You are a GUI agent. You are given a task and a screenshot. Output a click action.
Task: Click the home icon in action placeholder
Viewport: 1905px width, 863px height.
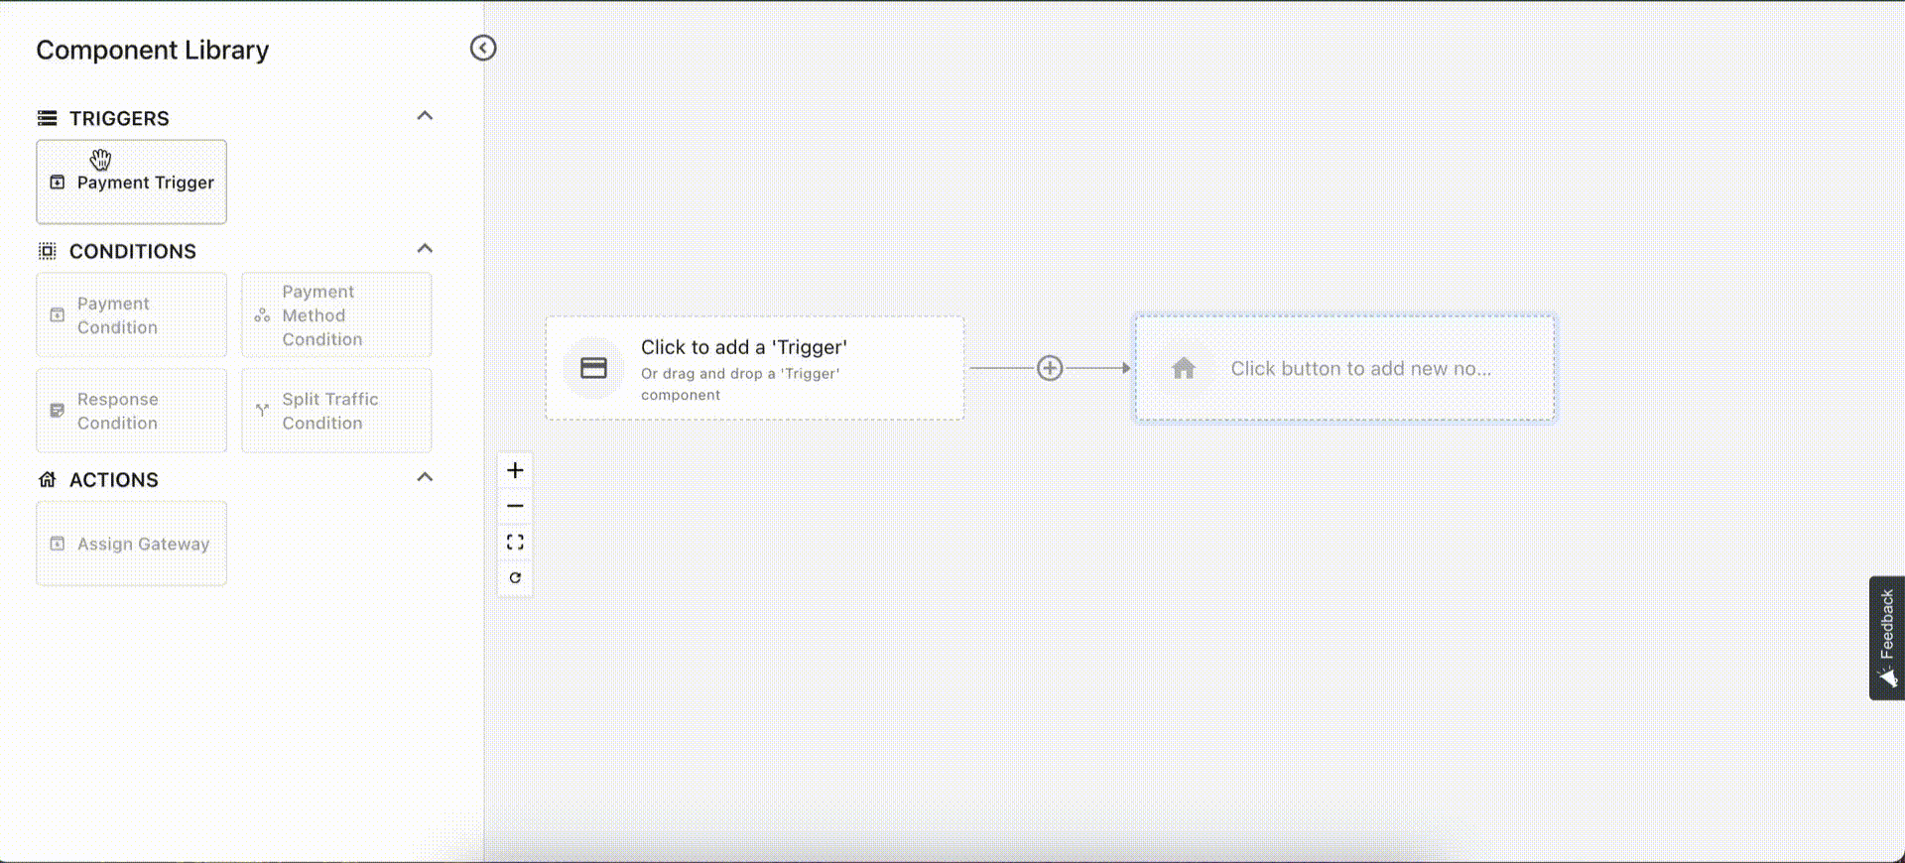click(x=1184, y=368)
